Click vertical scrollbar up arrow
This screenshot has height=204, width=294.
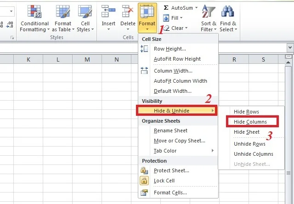(288, 62)
